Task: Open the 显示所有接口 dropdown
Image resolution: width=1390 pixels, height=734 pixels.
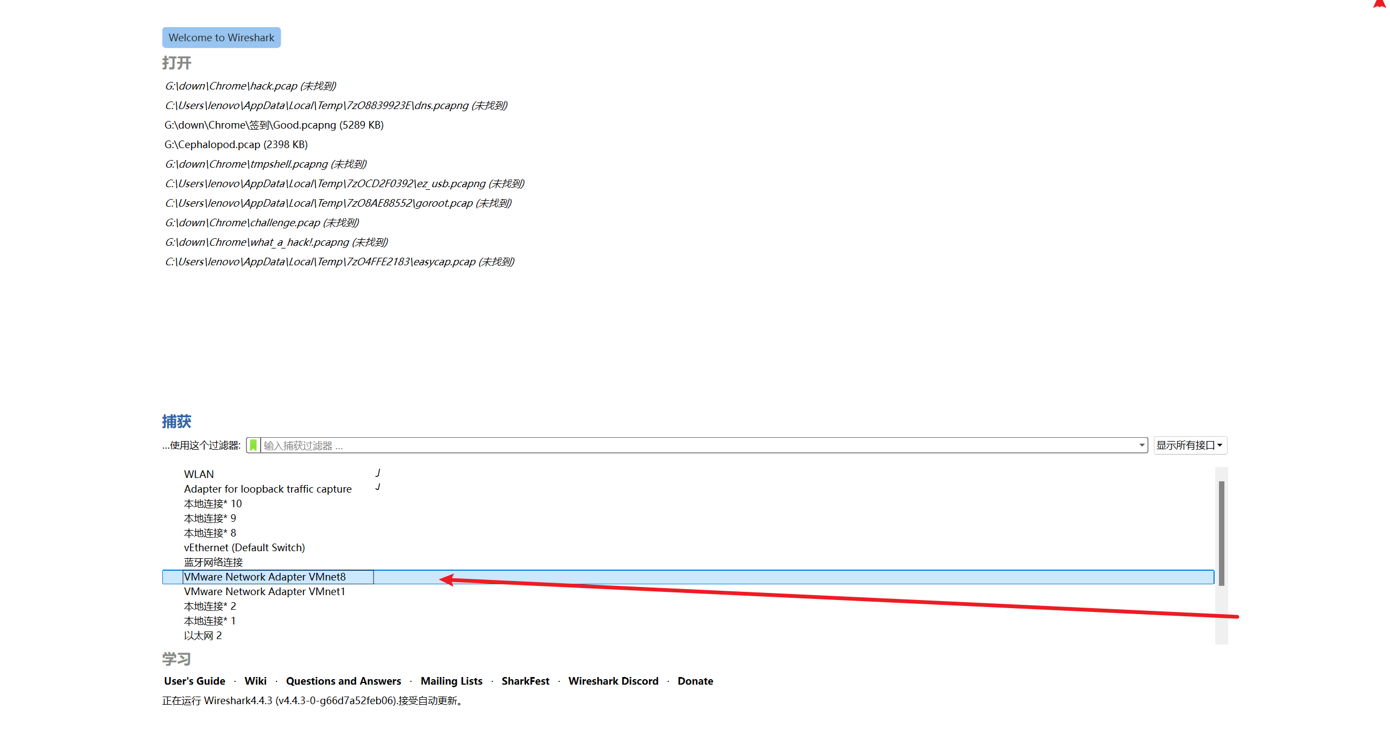Action: pyautogui.click(x=1190, y=445)
